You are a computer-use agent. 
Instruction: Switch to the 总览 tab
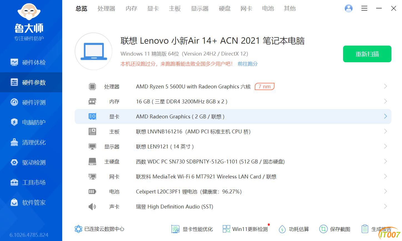tap(81, 9)
